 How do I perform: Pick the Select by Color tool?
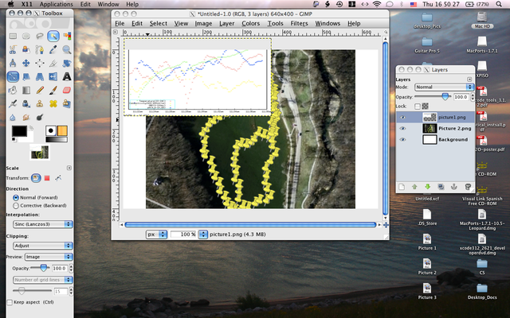pos(67,36)
